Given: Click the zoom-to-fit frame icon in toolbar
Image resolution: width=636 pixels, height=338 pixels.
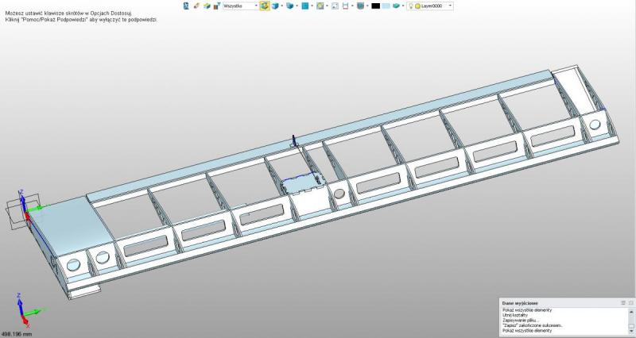Looking at the screenshot, I should [x=334, y=6].
